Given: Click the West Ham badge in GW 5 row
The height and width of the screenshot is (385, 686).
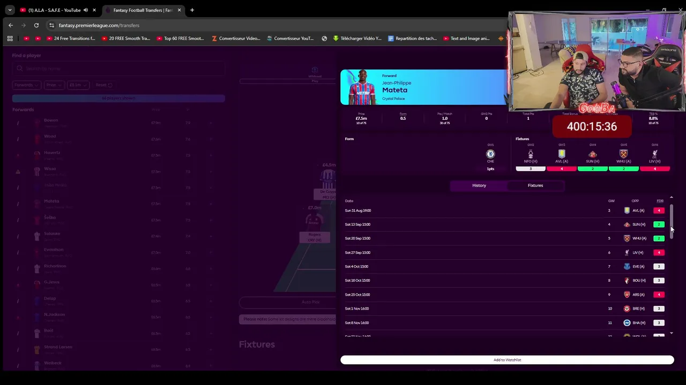Looking at the screenshot, I should [627, 238].
